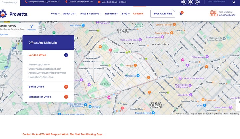This screenshot has width=240, height=139.
Task: Open the Home menu dropdown
Action: (55, 14)
